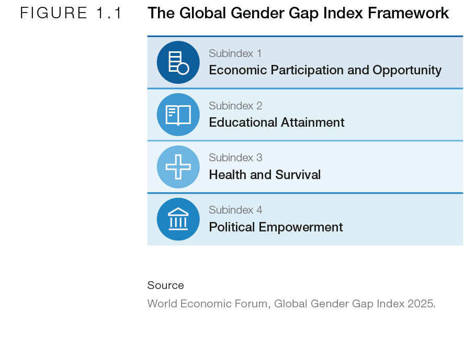Select the Political Empowerment heading
Screen dimensions: 464x344
point(276,228)
